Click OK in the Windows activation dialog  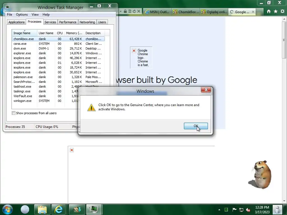(196, 126)
